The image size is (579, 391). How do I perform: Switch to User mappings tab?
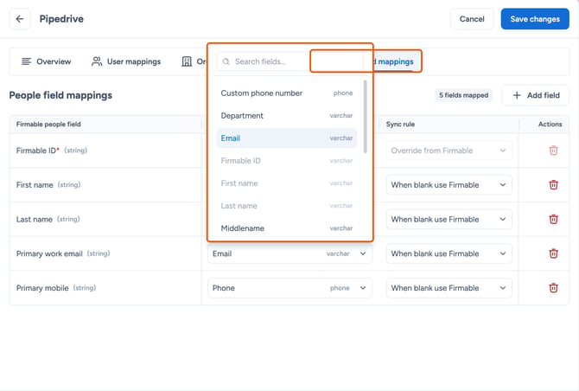tap(126, 61)
